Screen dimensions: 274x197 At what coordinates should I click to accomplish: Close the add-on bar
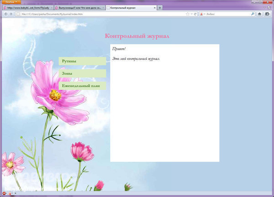point(16,193)
